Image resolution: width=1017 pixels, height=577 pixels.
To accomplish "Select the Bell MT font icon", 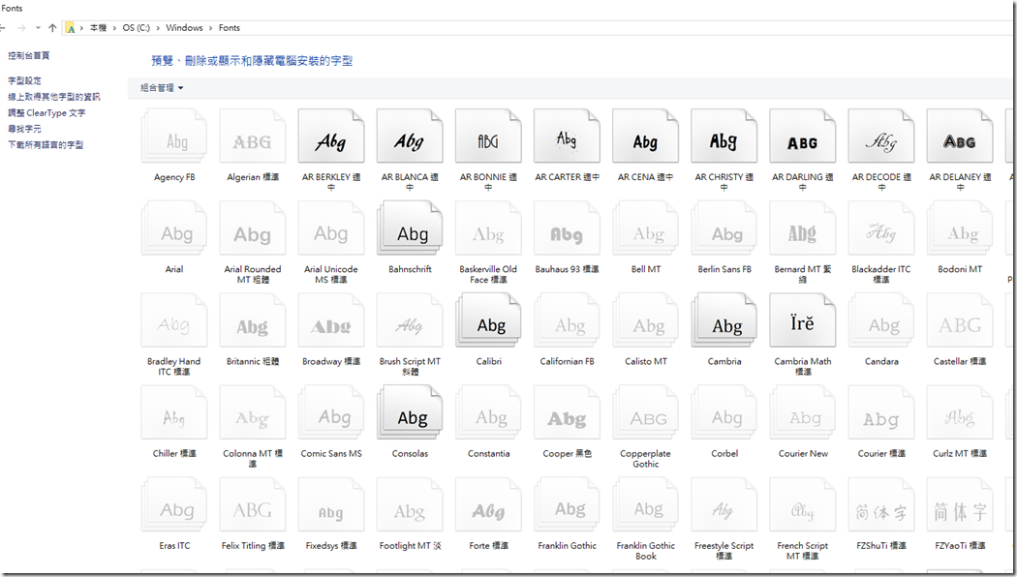I will pyautogui.click(x=645, y=228).
